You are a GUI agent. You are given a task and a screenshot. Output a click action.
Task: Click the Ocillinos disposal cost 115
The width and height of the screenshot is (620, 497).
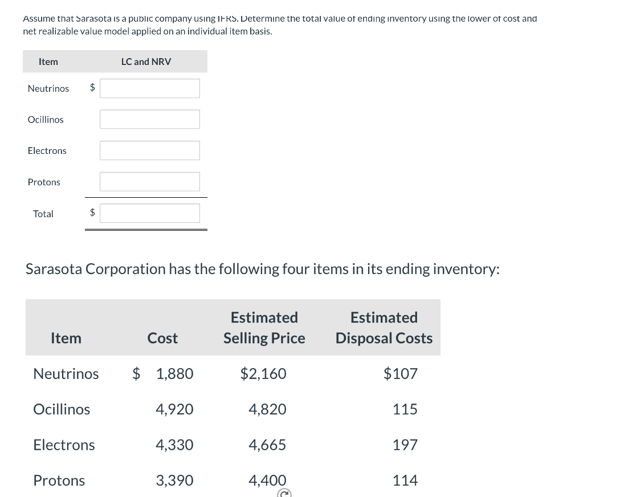[x=405, y=409]
